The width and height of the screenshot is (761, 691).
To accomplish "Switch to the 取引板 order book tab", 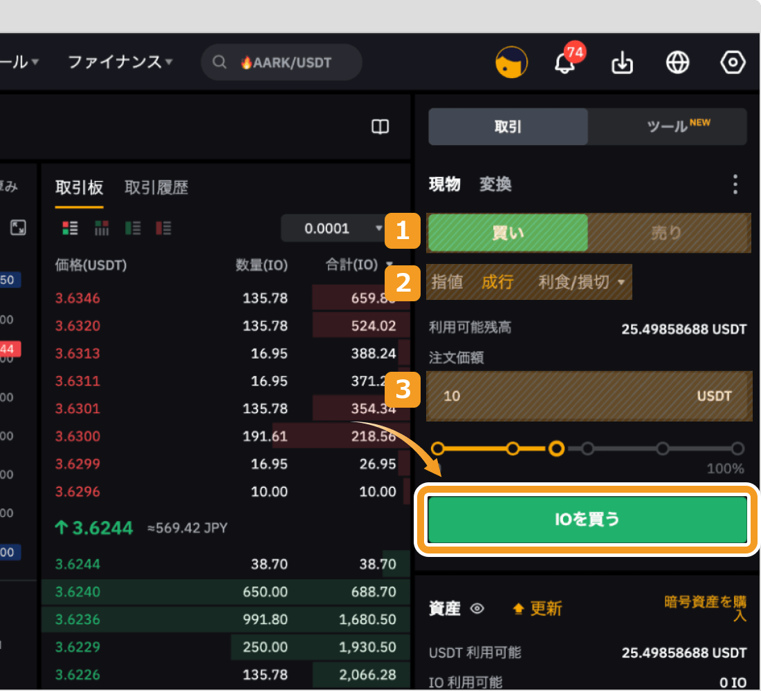I will click(79, 187).
